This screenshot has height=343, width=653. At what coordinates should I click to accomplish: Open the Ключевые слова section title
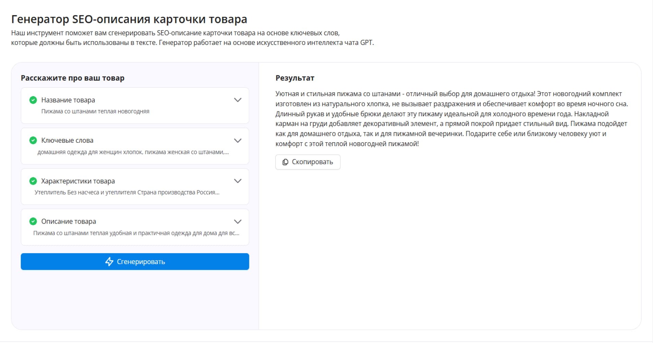tap(67, 140)
